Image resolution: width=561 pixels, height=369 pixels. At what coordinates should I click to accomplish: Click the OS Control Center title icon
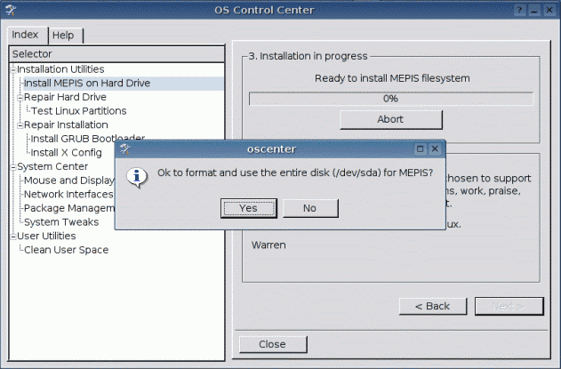(x=11, y=10)
